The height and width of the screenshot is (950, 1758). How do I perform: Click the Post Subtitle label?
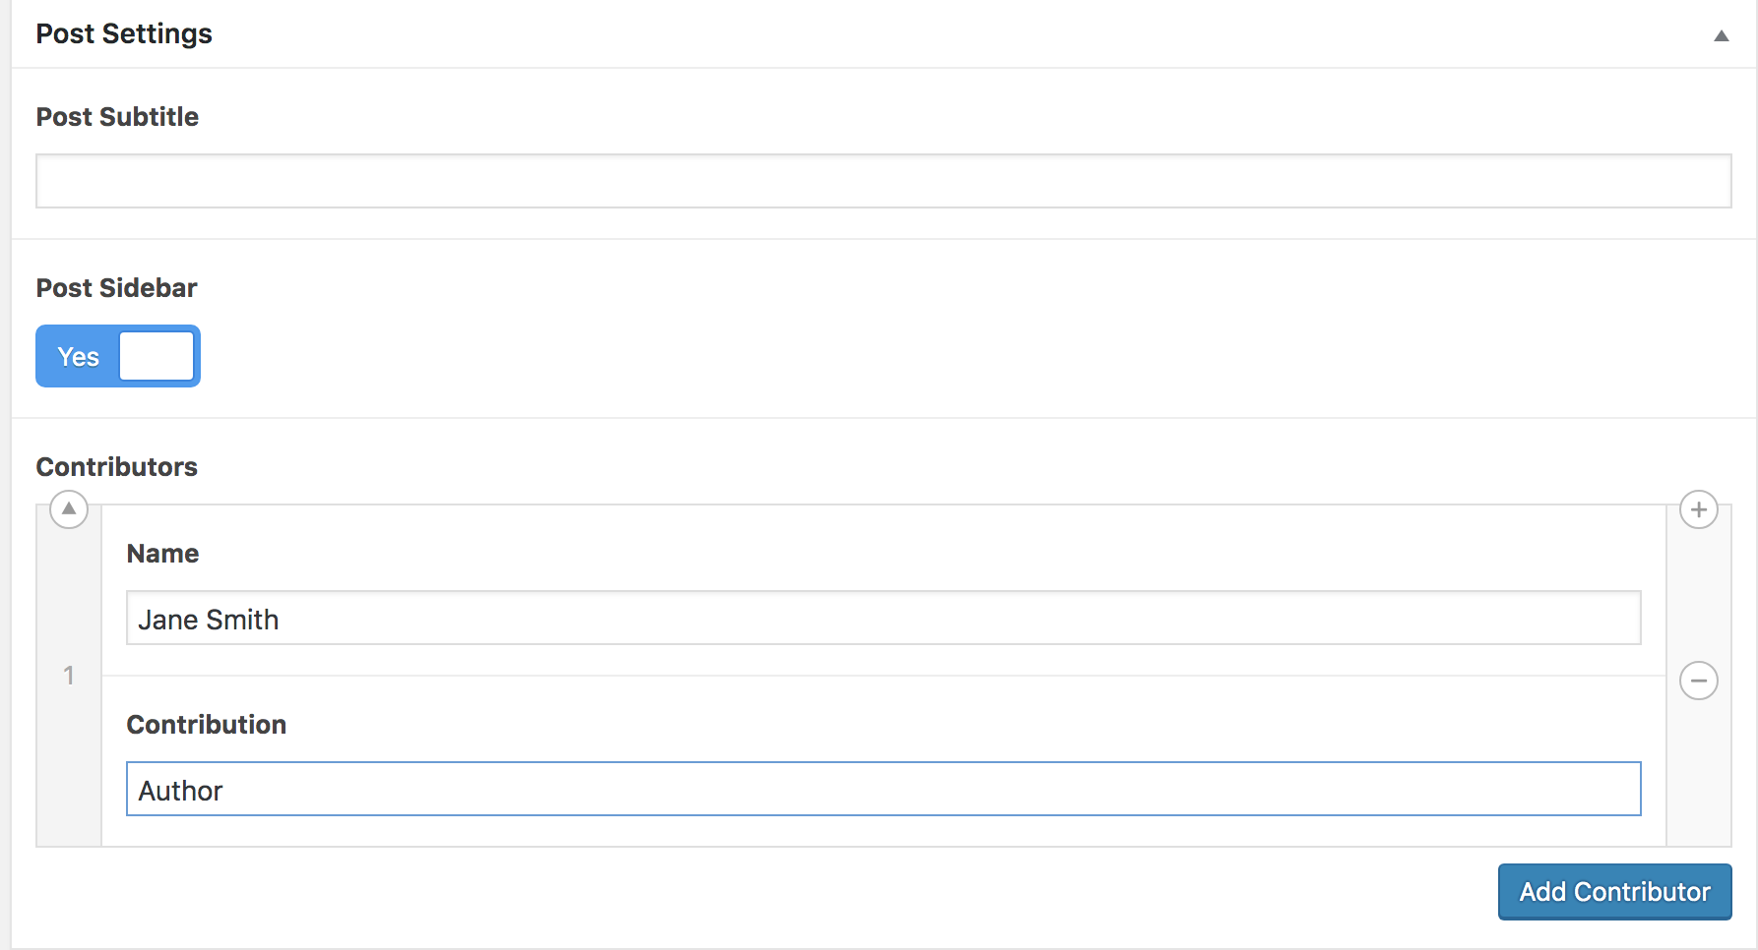click(x=117, y=117)
